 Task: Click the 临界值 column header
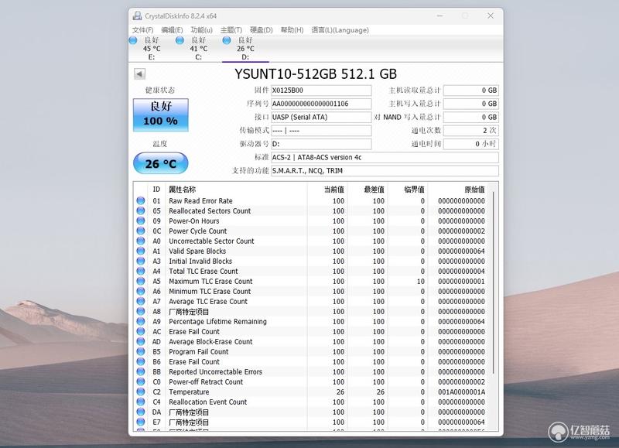coord(408,190)
